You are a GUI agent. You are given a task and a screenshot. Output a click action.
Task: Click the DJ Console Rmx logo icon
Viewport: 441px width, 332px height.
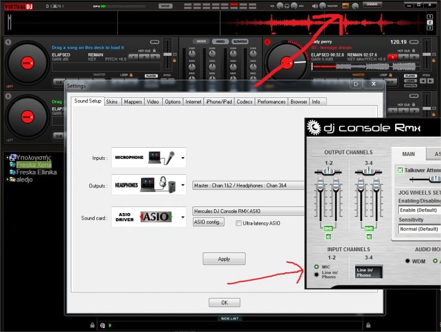(314, 127)
